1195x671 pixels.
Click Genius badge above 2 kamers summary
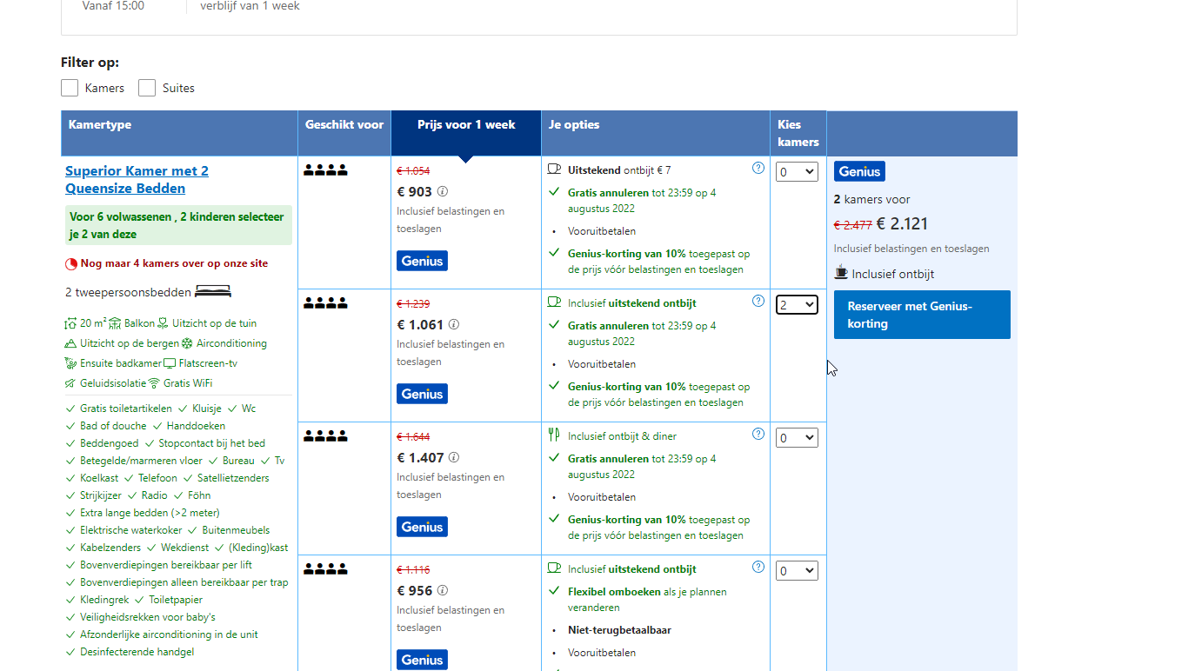[x=859, y=171]
